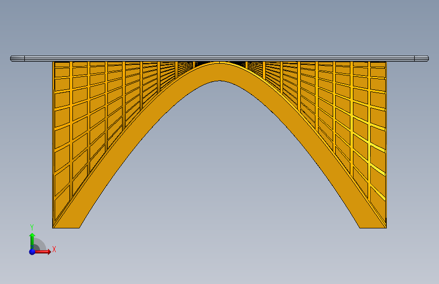Select the solid orange arch rib
The height and width of the screenshot is (284, 439).
[x=220, y=72]
